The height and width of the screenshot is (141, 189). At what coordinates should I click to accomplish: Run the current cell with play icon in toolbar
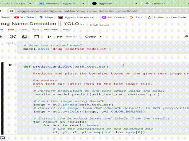click(49, 36)
